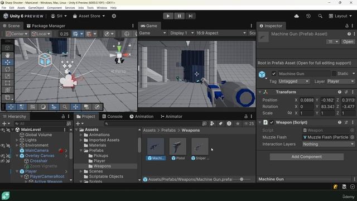
Task: Toggle the Static checkbox
Action: point(334,74)
